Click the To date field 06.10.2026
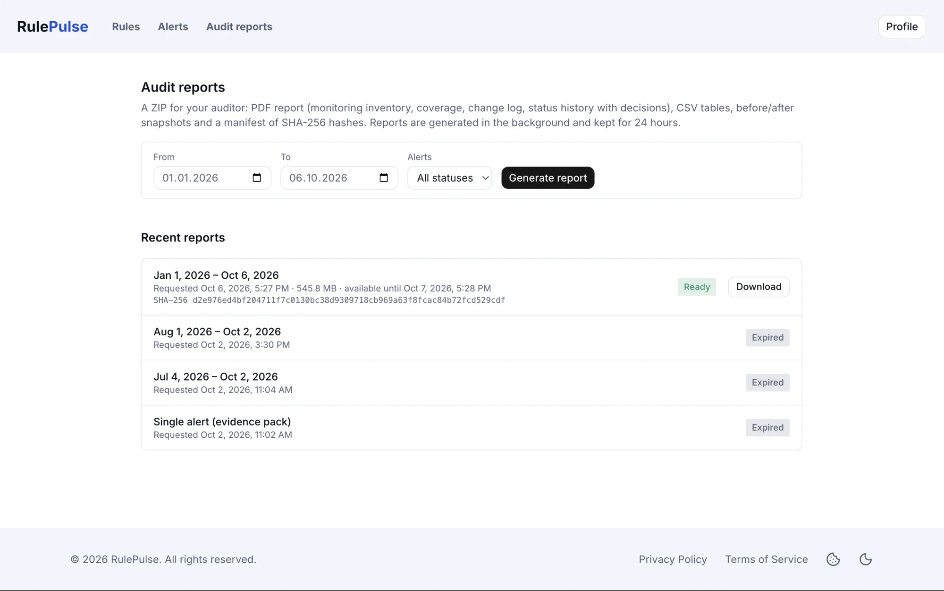Image resolution: width=944 pixels, height=591 pixels. (x=339, y=178)
